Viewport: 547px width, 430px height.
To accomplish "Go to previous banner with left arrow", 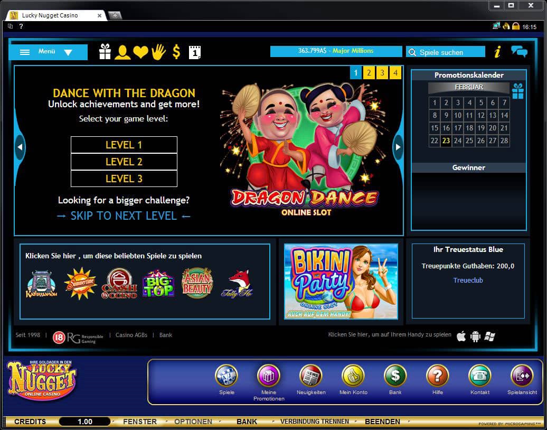I will pos(20,147).
